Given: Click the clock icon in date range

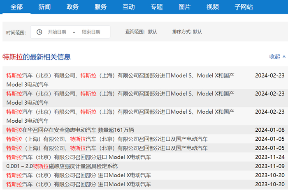Looking at the screenshot, I should click(39, 32).
